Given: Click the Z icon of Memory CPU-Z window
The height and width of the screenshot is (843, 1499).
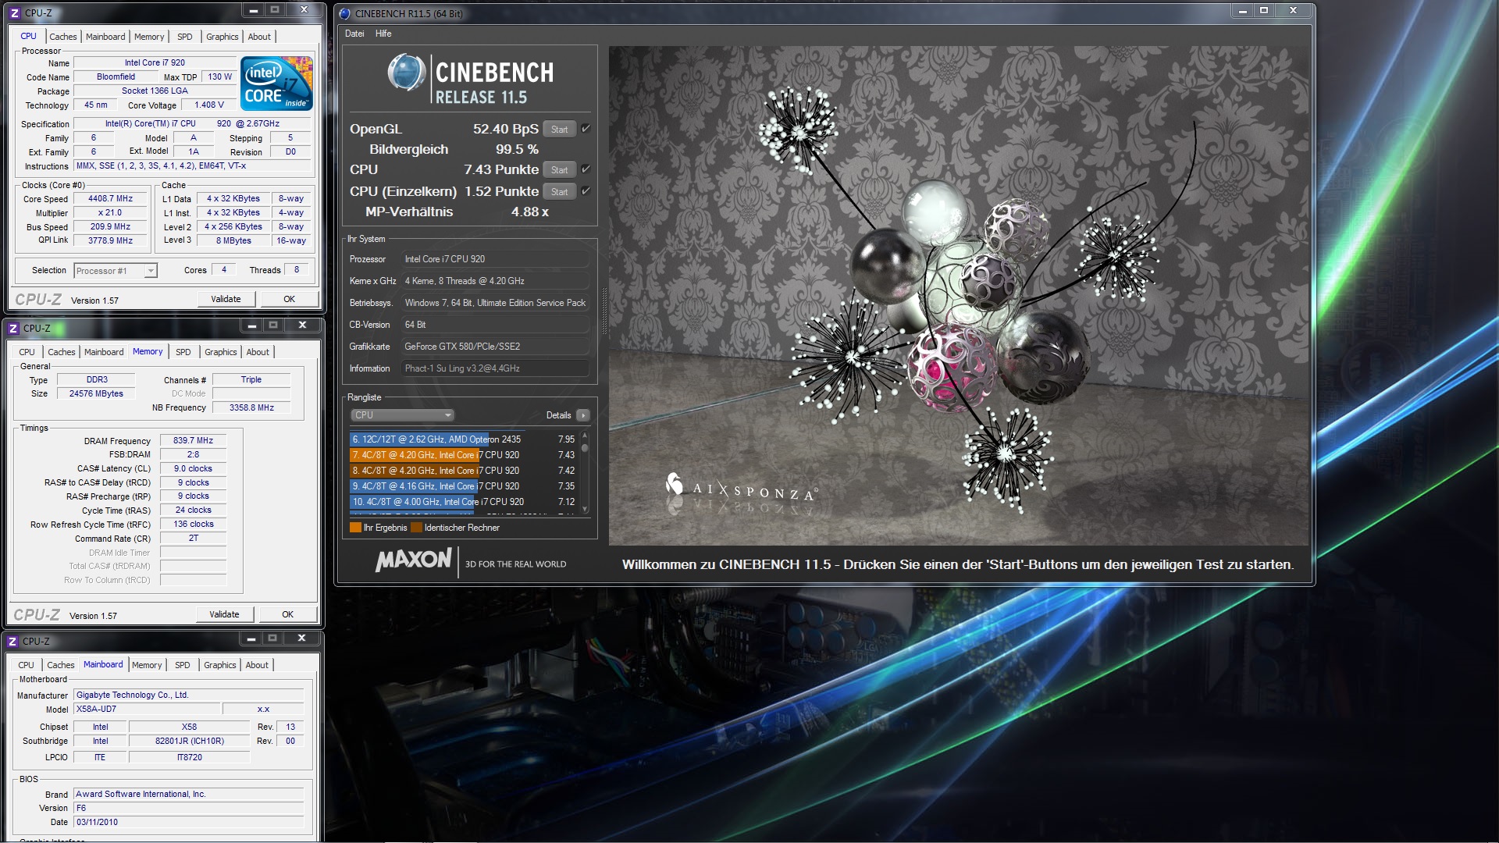Looking at the screenshot, I should point(13,329).
